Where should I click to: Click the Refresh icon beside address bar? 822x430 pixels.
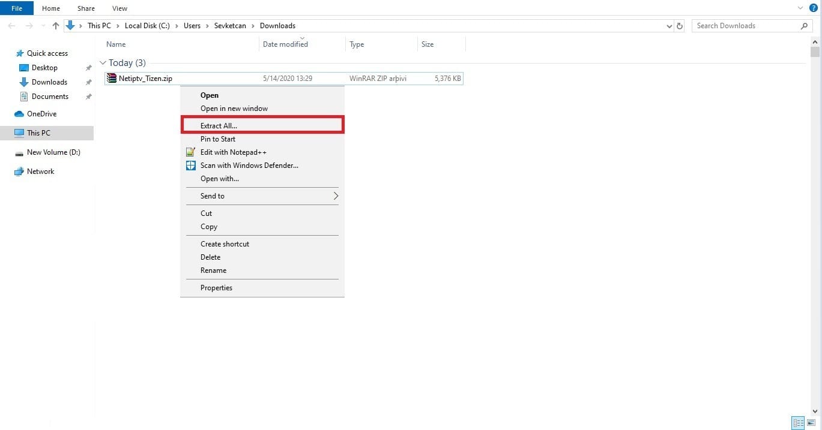click(680, 26)
